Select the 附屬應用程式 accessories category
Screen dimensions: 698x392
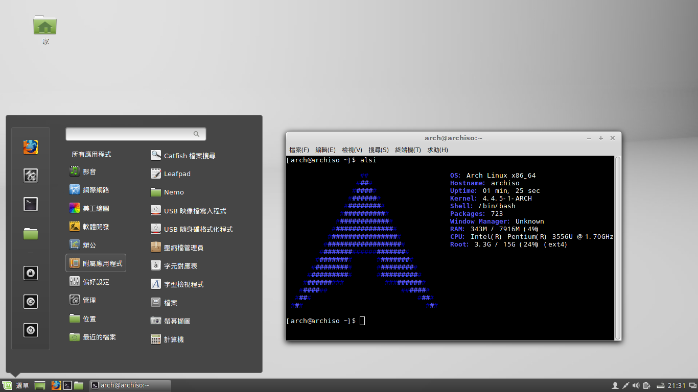point(96,263)
